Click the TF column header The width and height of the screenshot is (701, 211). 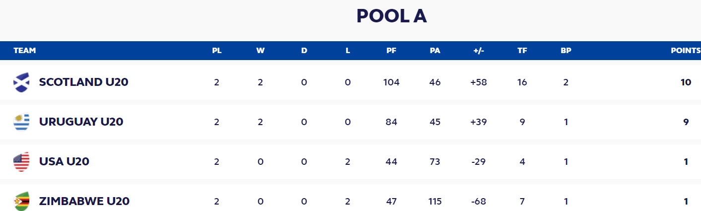click(x=522, y=51)
